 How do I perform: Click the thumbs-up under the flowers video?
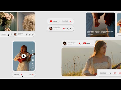click(x=26, y=34)
